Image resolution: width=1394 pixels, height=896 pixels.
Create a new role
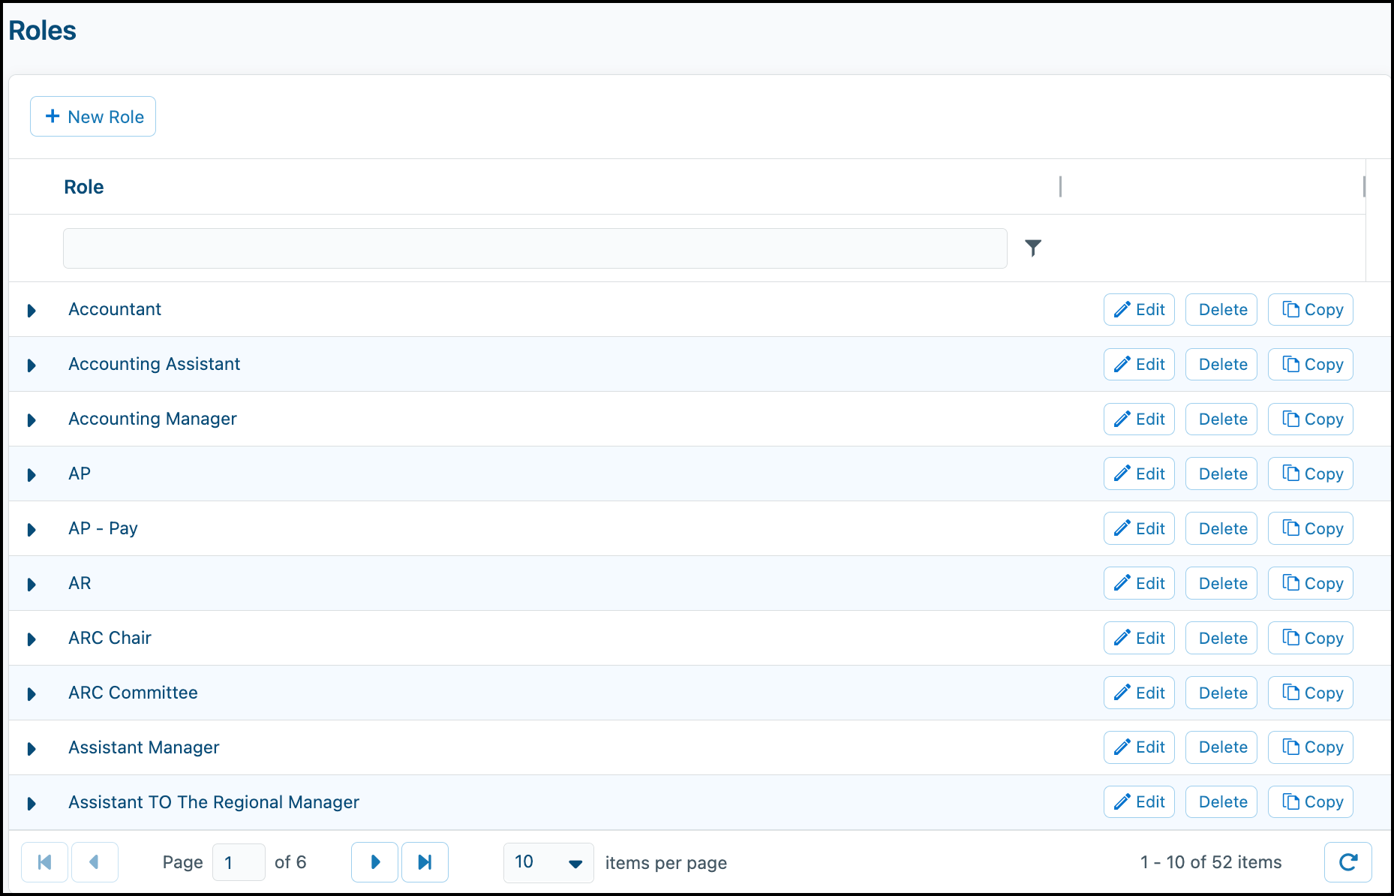pyautogui.click(x=93, y=116)
